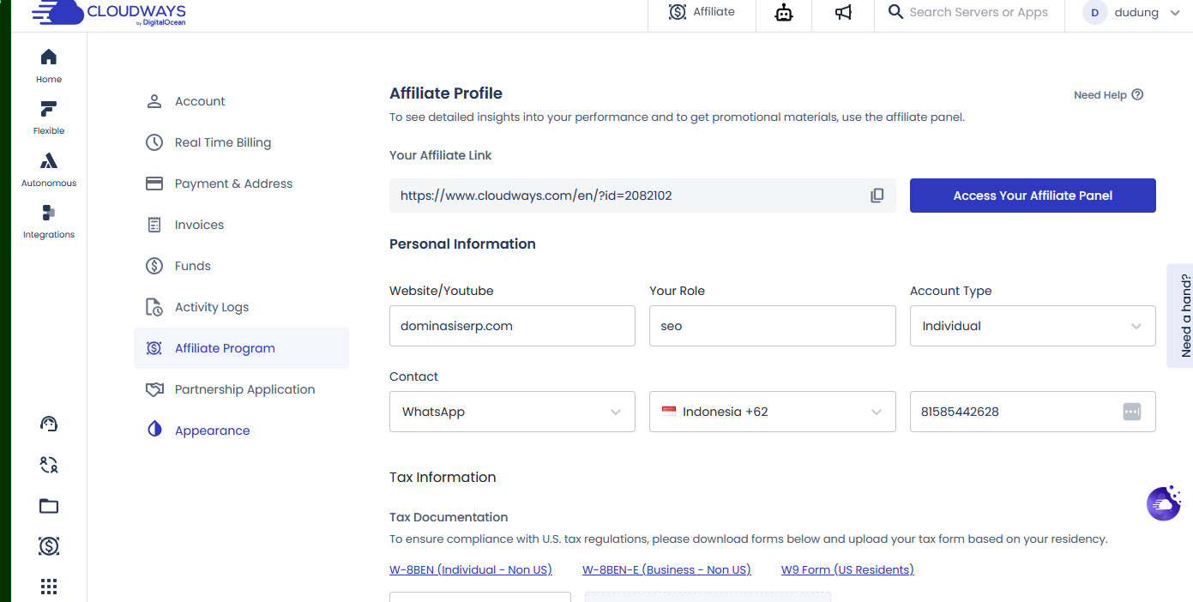Click the Appearance half-circle icon
1193x602 pixels.
coord(154,430)
